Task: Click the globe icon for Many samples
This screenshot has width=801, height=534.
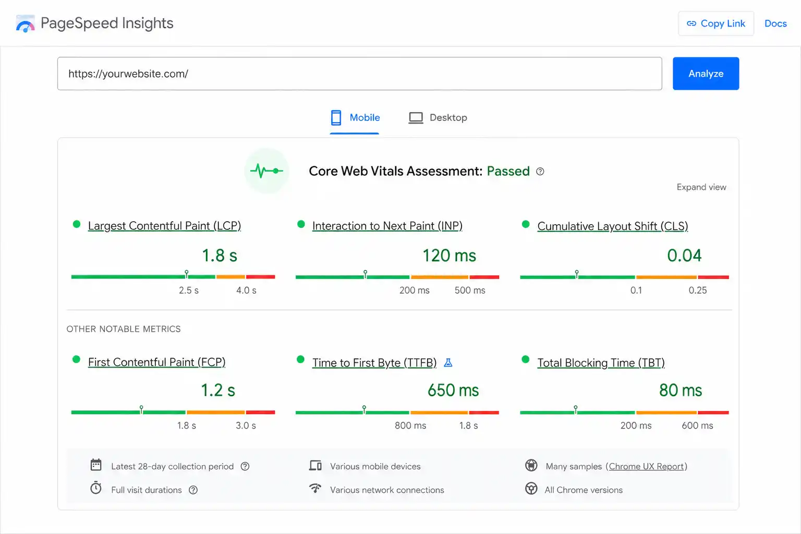Action: [x=531, y=465]
